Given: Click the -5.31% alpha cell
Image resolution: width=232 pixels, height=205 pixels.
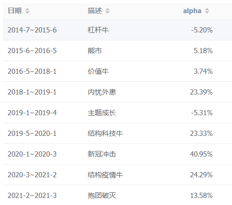Looking at the screenshot, I should (x=202, y=113).
